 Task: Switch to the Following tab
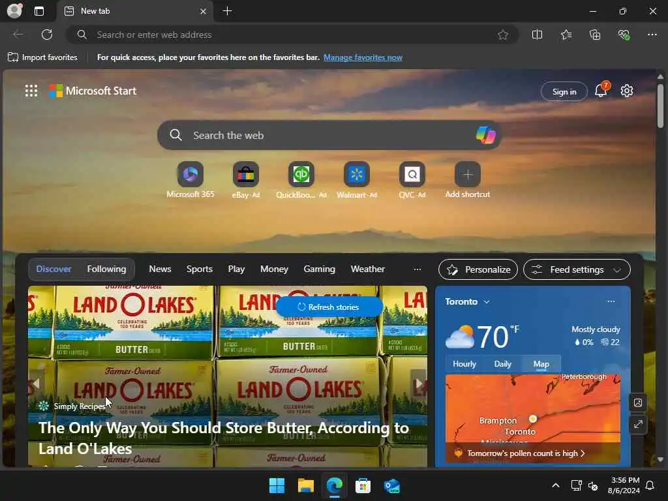coord(106,269)
